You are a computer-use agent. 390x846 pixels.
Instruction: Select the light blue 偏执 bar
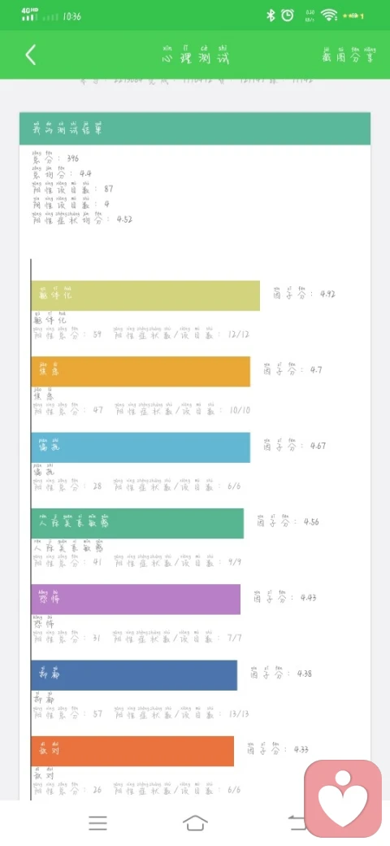click(x=141, y=447)
